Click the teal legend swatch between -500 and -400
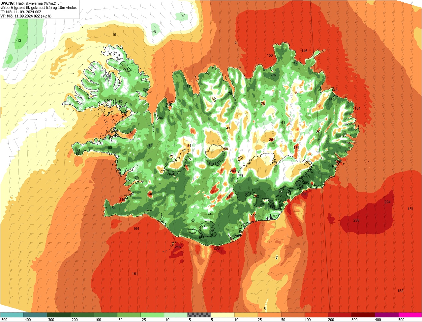Viewport: 422px width, 322px height. click(x=12, y=315)
